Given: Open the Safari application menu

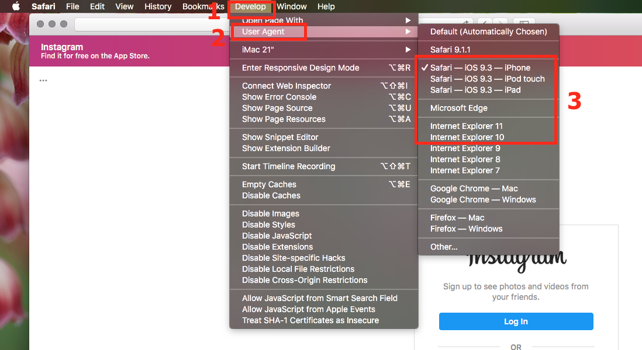Looking at the screenshot, I should (x=43, y=6).
